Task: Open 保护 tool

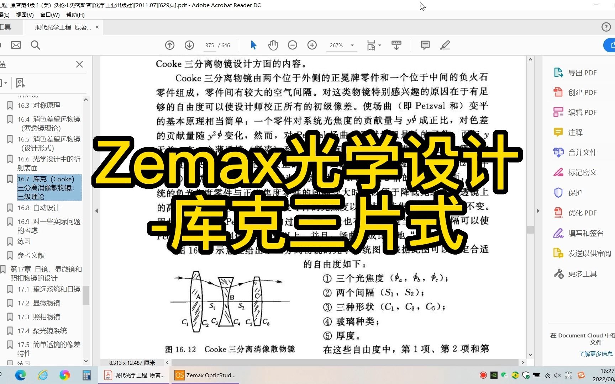Action: point(568,193)
